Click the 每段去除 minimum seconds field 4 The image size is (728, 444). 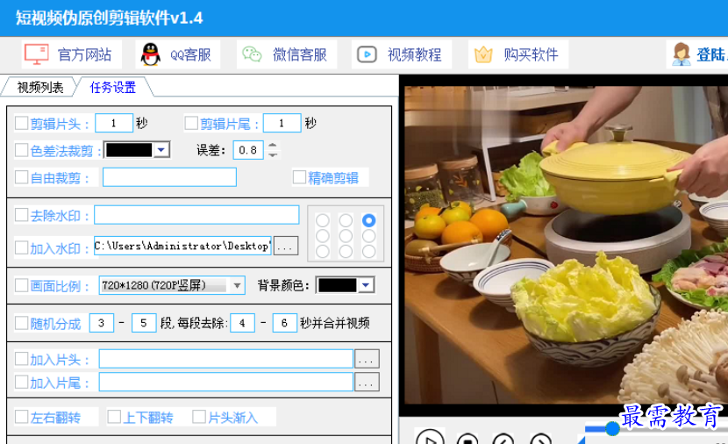(x=242, y=323)
